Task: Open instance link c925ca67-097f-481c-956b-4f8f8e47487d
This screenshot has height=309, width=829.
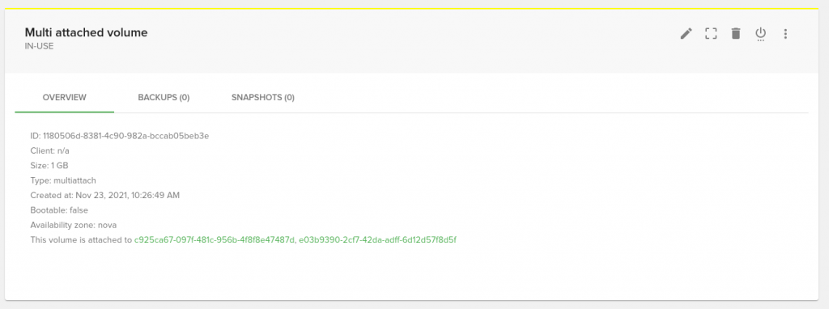Action: tap(215, 239)
